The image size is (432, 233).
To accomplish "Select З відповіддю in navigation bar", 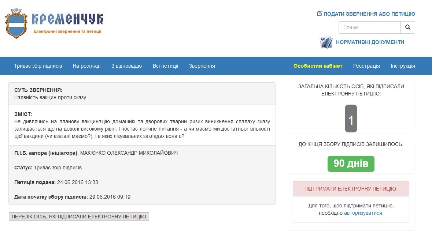I will [x=126, y=66].
